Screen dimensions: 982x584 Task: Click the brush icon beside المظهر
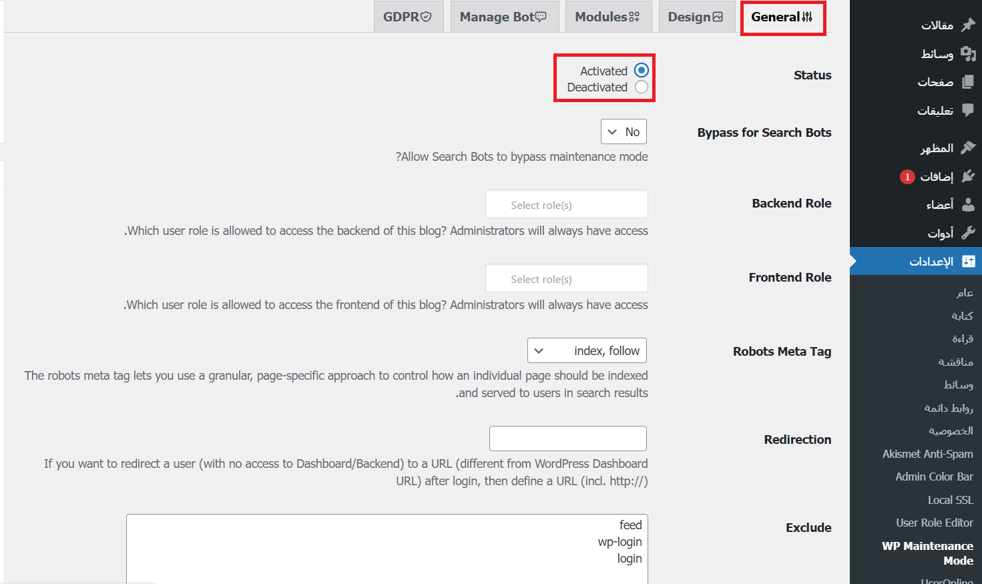[968, 148]
